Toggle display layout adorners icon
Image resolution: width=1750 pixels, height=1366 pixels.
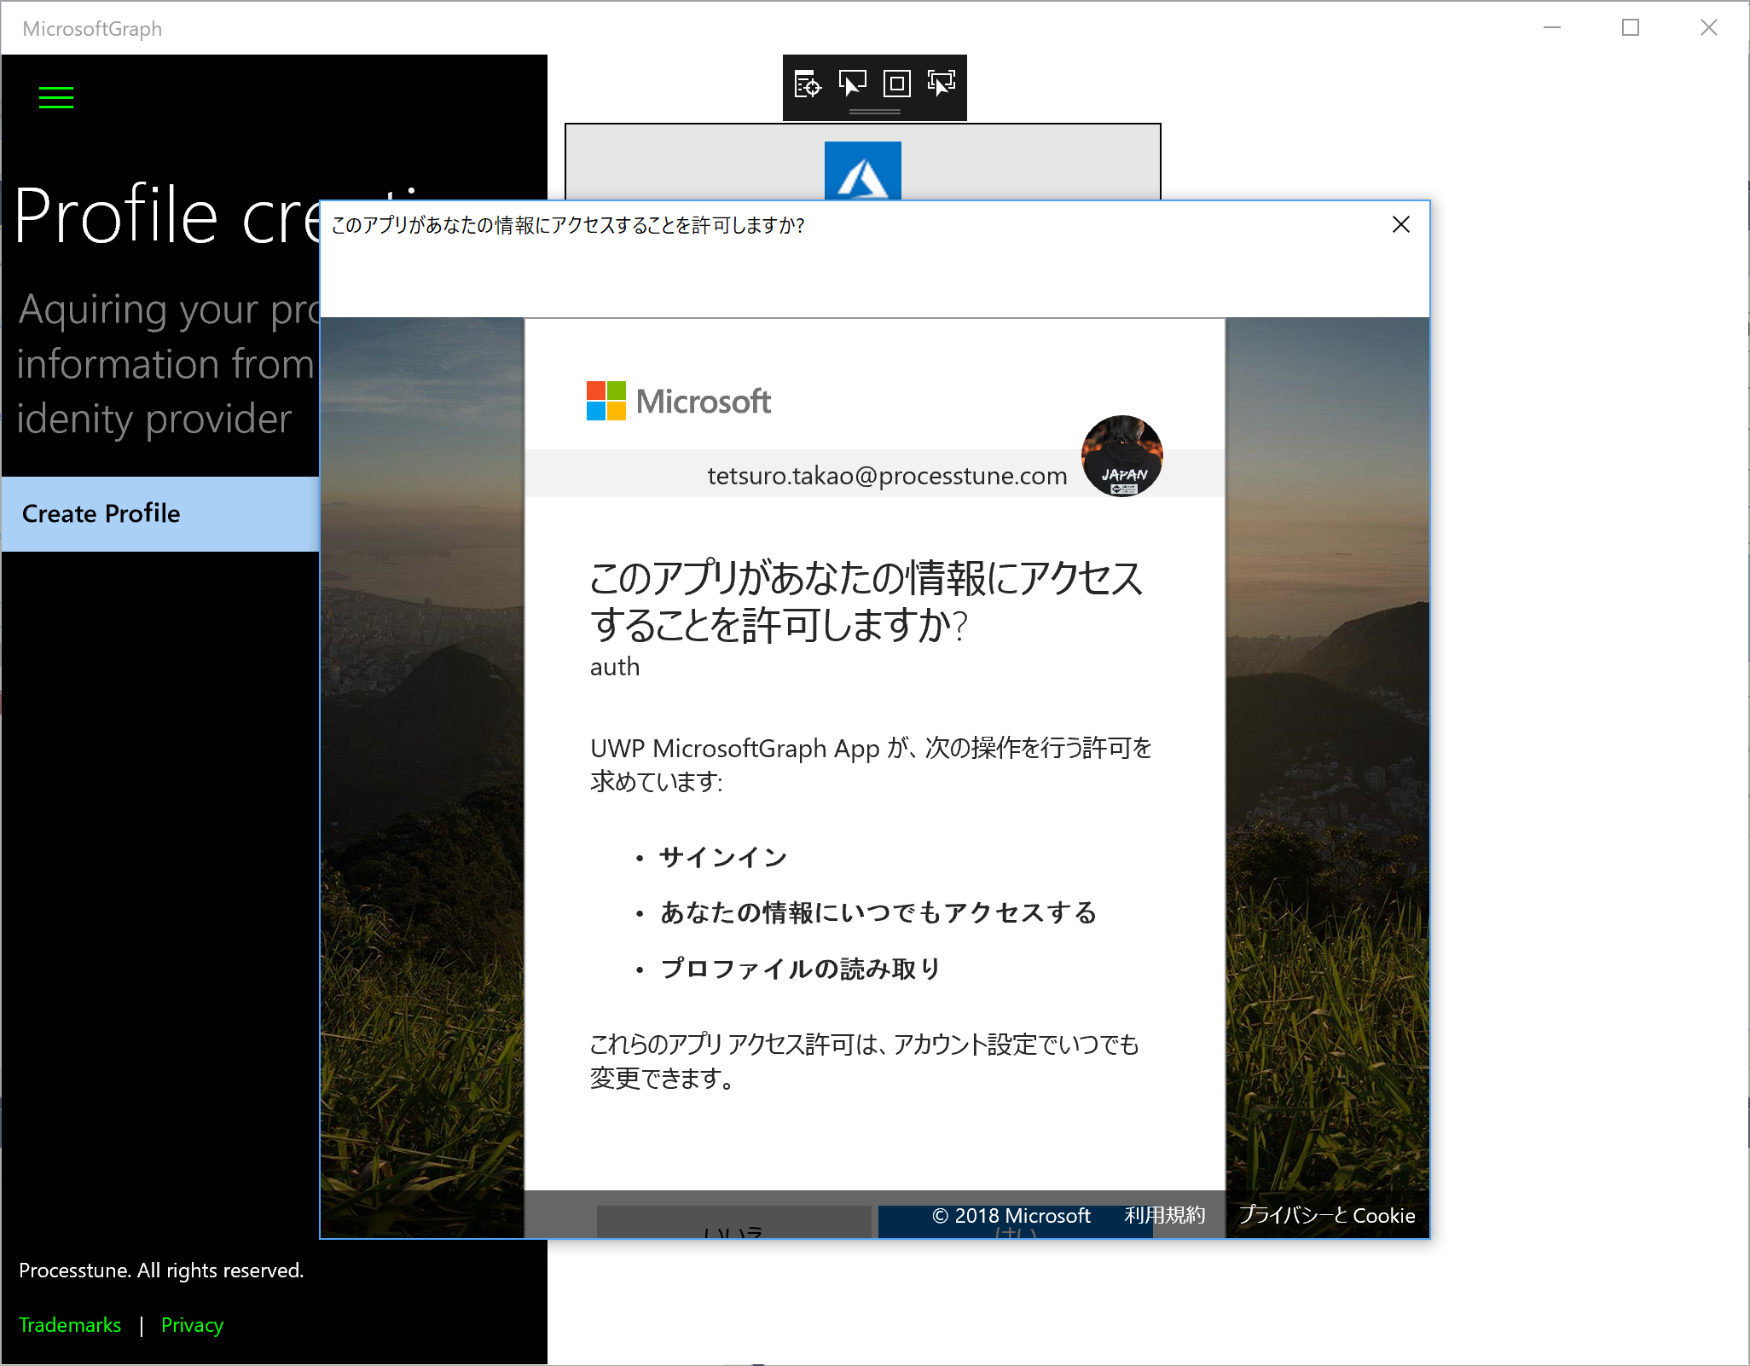point(896,84)
